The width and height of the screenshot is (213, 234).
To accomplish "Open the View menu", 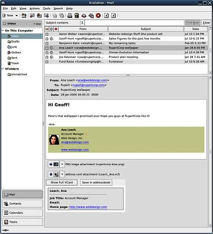I will pos(23,8).
